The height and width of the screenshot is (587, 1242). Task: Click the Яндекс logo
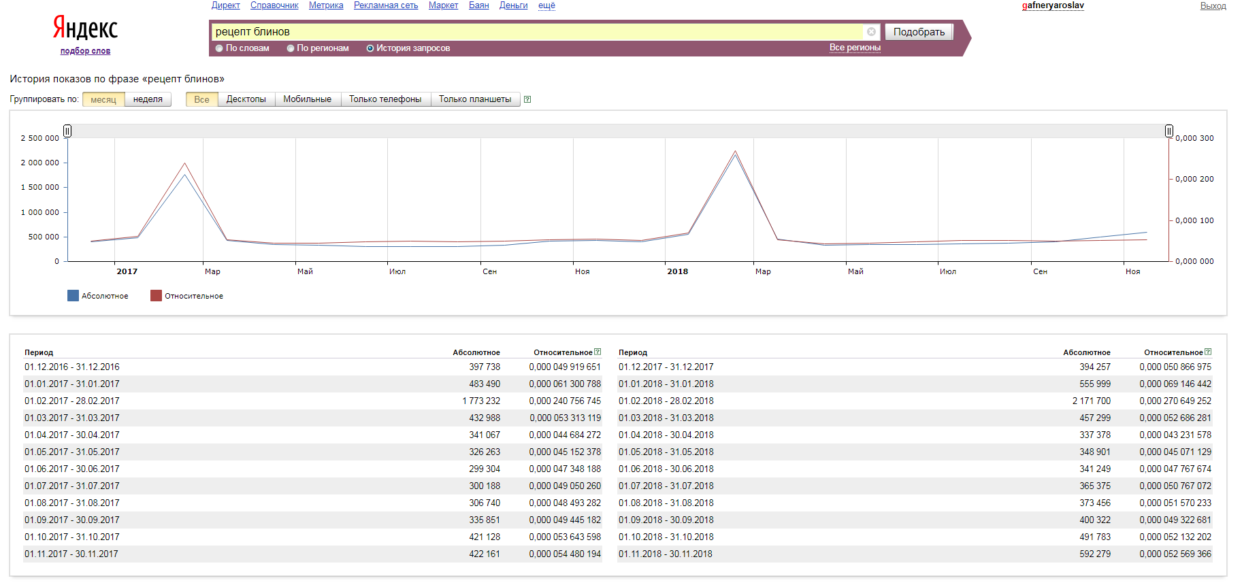pos(86,29)
